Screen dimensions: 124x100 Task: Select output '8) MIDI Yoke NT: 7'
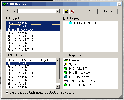pos(31,84)
